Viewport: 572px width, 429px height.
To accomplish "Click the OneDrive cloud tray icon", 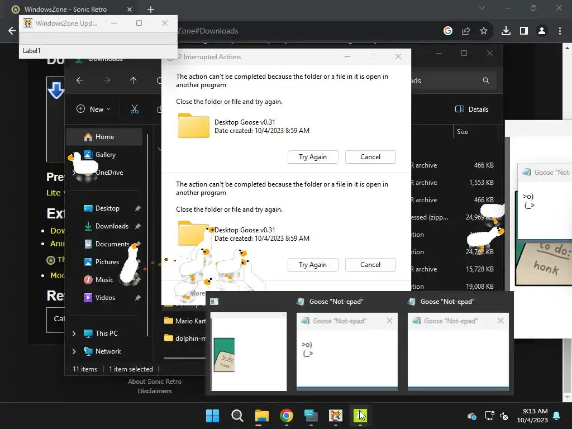I will (x=471, y=416).
